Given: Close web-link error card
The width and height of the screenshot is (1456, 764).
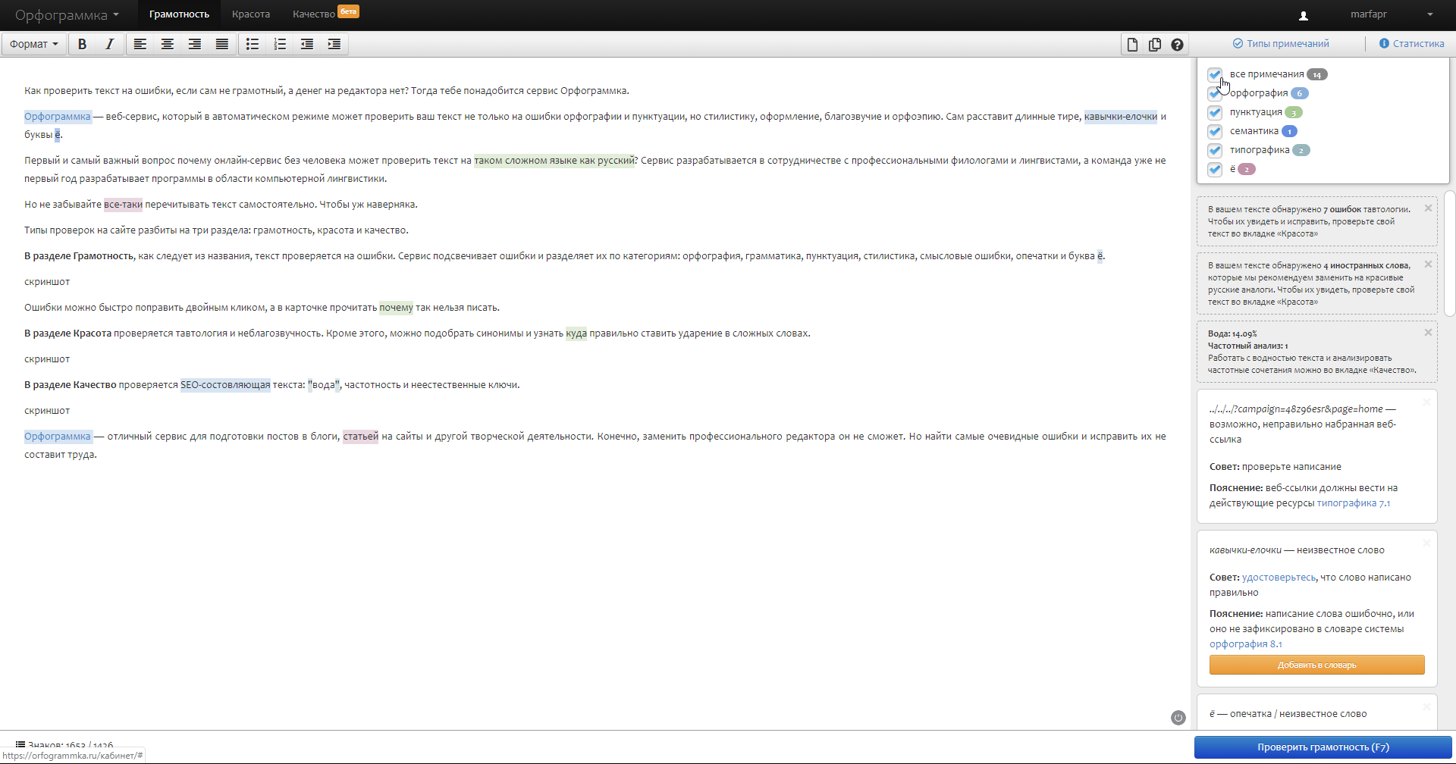Looking at the screenshot, I should coord(1426,402).
